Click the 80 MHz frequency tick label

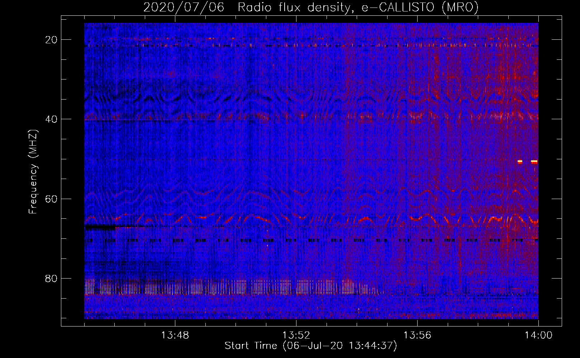[x=51, y=278]
